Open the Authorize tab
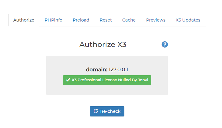 24,20
